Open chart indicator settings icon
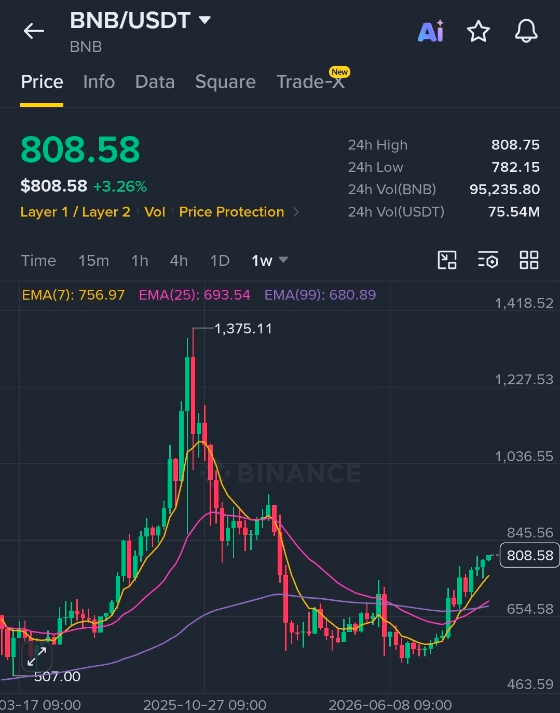 [x=488, y=260]
